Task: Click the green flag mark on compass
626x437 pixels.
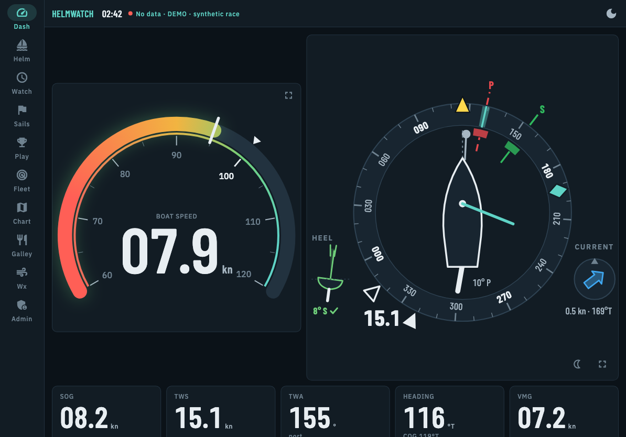Action: coord(512,148)
